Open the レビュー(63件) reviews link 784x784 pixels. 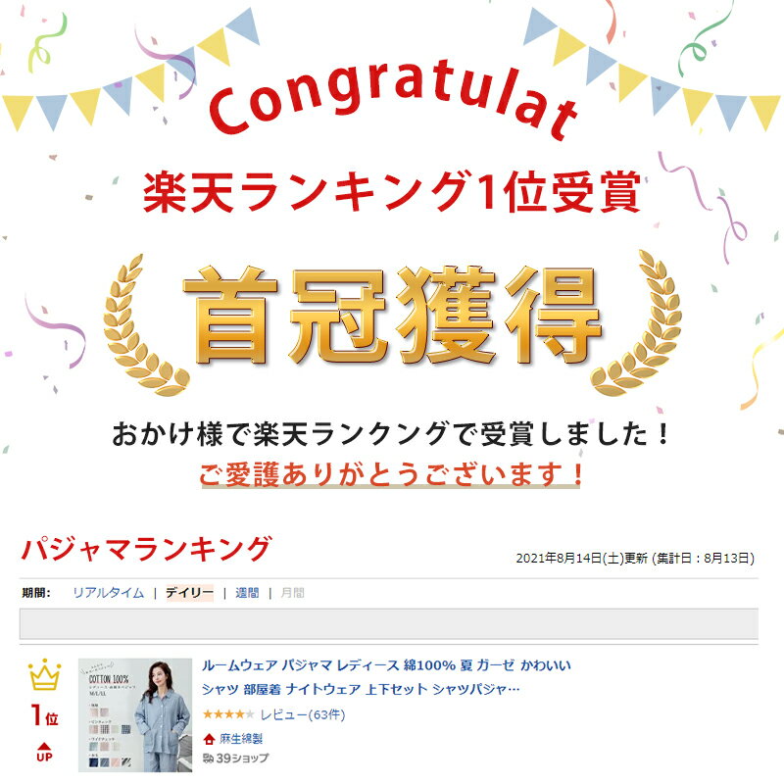pos(303,715)
